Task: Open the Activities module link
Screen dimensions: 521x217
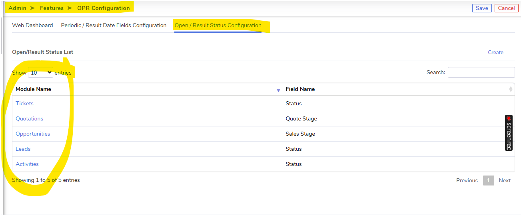Action: tap(27, 164)
